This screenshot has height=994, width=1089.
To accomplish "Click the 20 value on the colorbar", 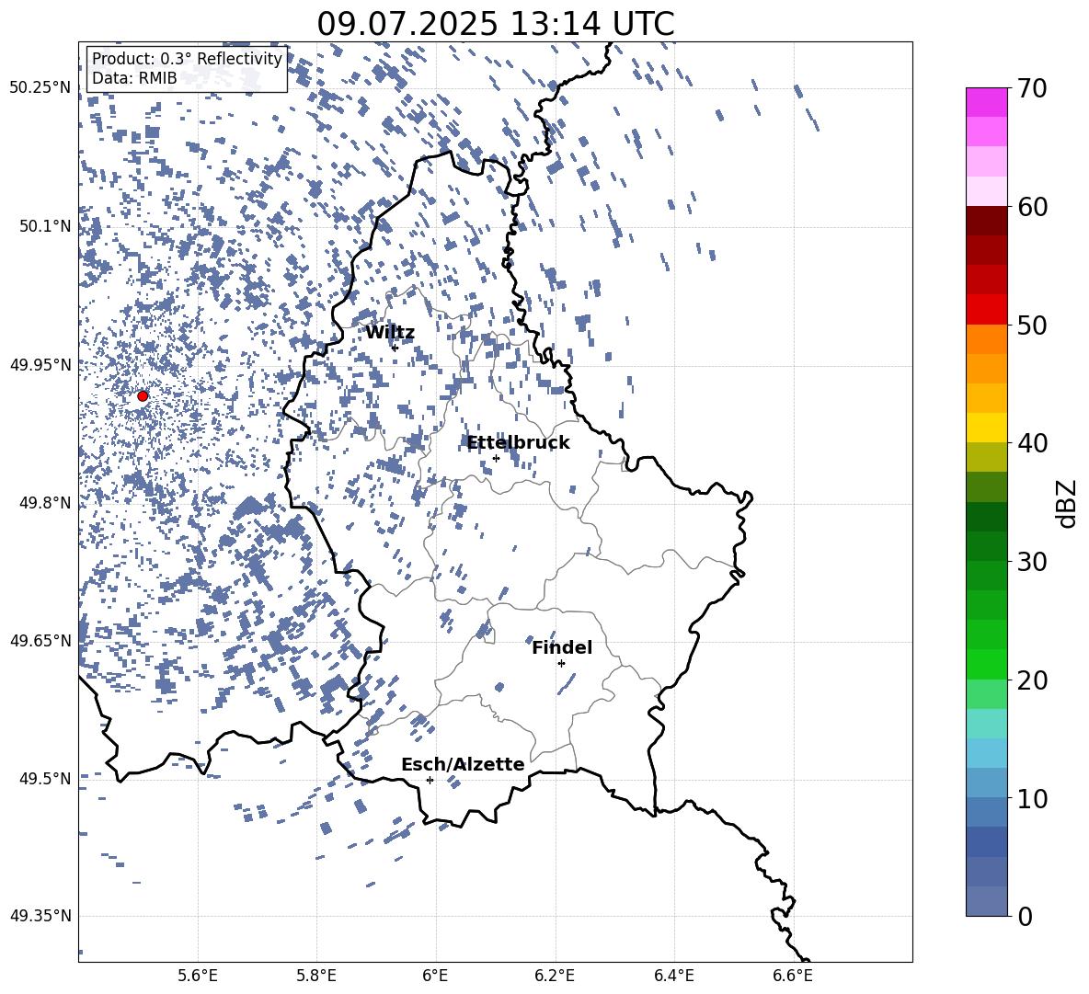I will 1032,680.
